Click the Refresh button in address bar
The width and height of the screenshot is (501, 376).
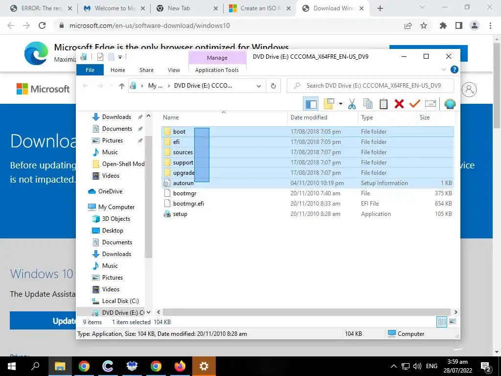click(x=273, y=86)
